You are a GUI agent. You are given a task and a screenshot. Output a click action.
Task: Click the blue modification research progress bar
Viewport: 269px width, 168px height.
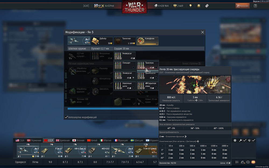tap(113, 109)
